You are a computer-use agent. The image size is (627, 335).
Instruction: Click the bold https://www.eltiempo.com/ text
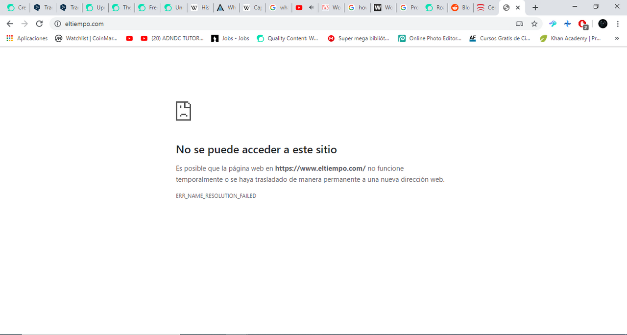(320, 168)
